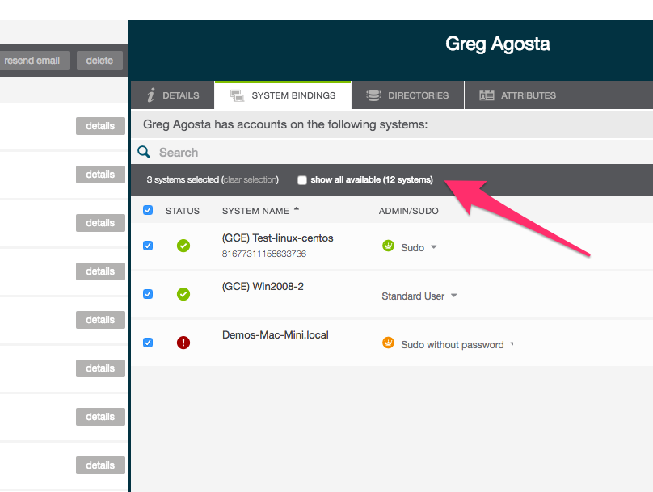Uncheck the (GCE) Win2008-2 checkbox

point(148,294)
